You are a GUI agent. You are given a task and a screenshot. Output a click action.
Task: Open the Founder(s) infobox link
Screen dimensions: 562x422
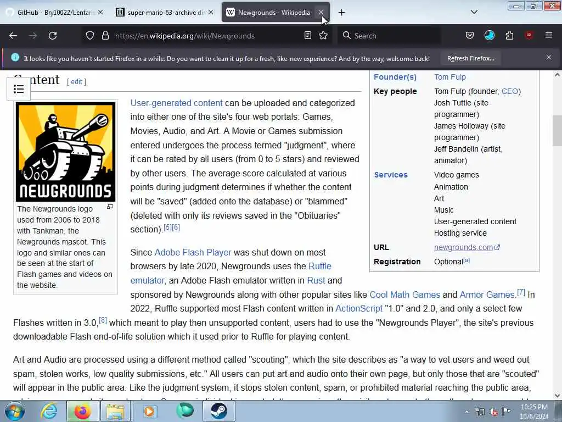click(x=395, y=77)
